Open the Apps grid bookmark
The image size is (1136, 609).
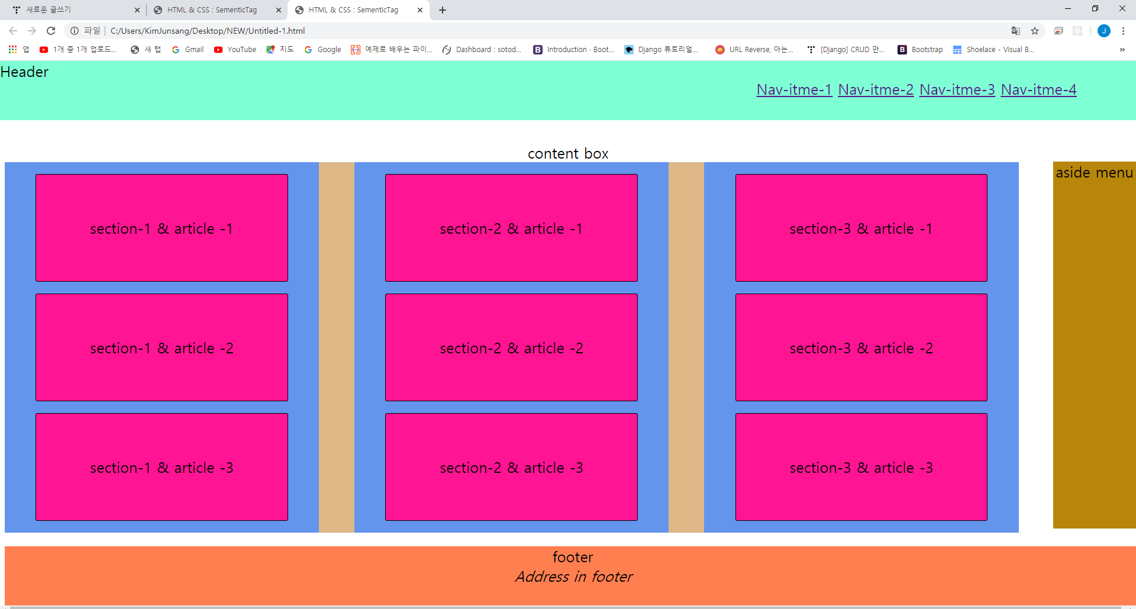pyautogui.click(x=18, y=50)
